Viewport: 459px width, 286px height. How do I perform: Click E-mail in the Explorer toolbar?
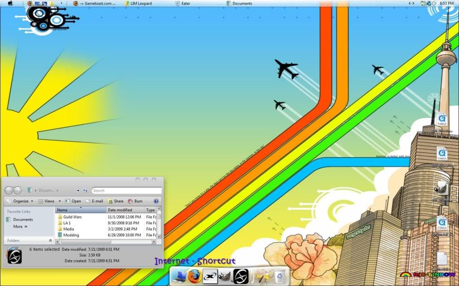[94, 201]
